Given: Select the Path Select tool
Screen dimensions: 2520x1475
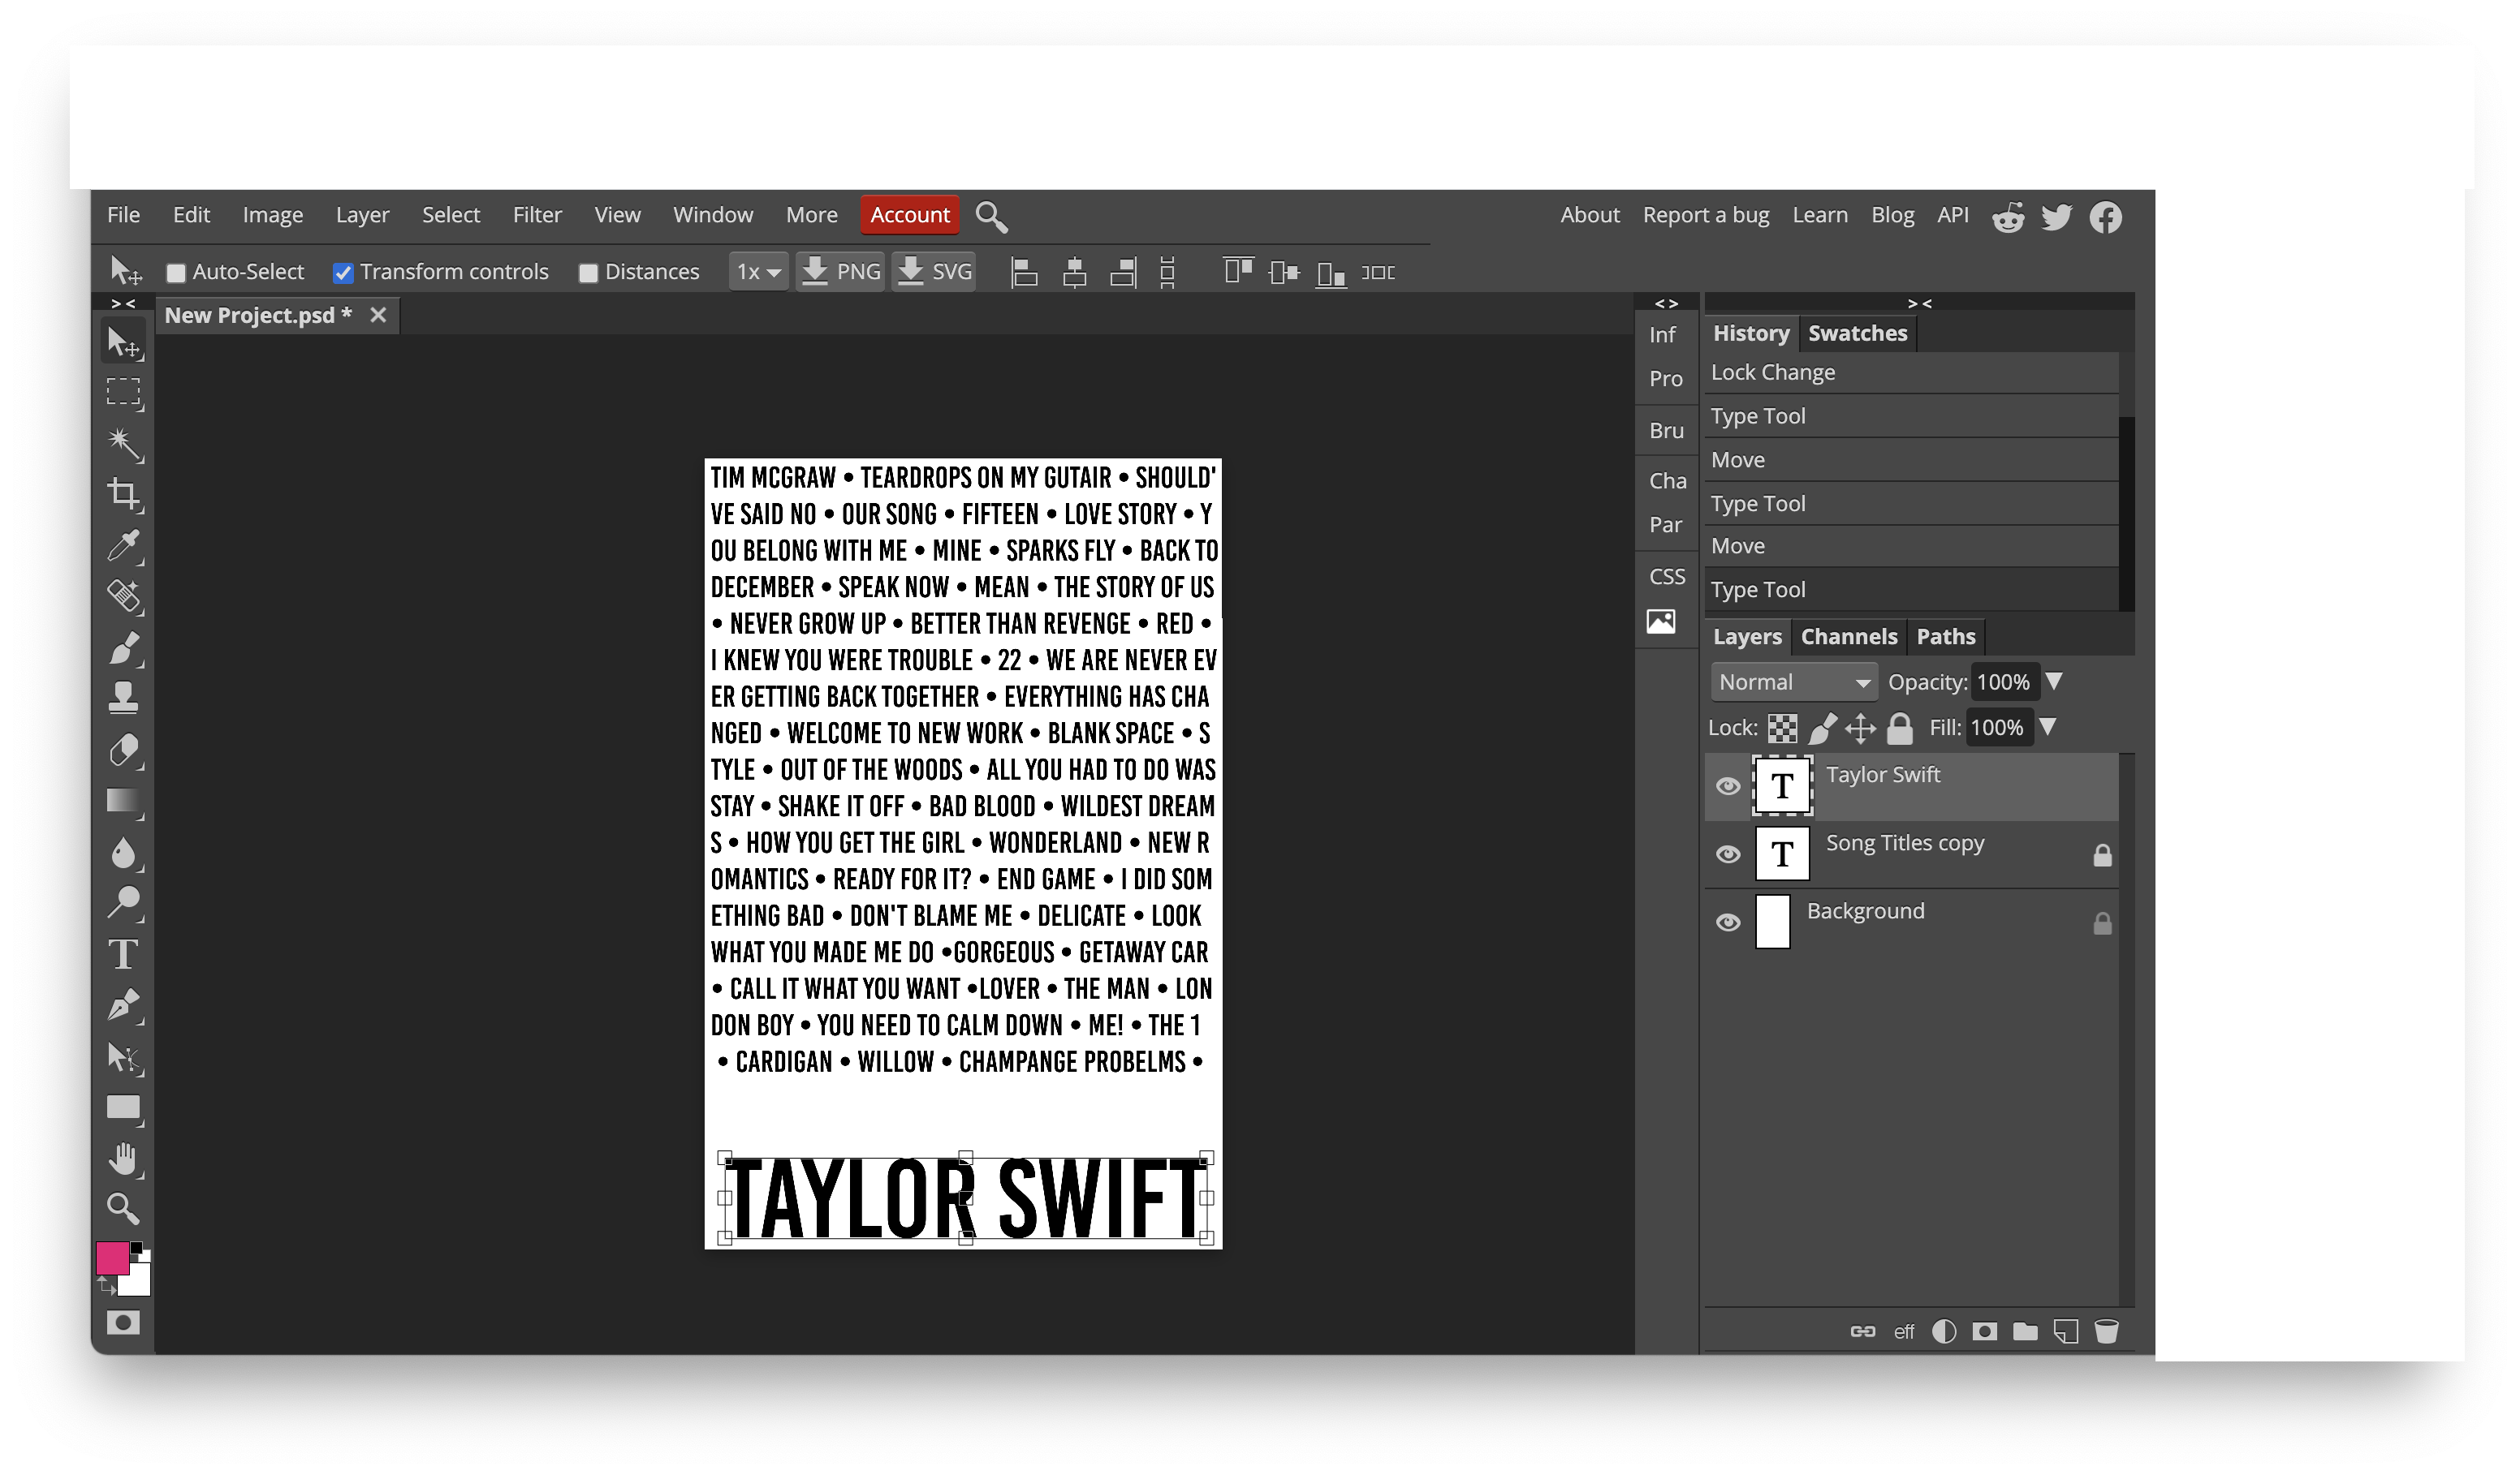Looking at the screenshot, I should pyautogui.click(x=124, y=1057).
